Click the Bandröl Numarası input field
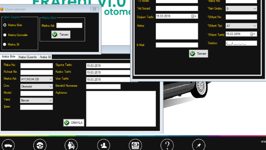Screen dimensions: 266x150 coord(103,86)
